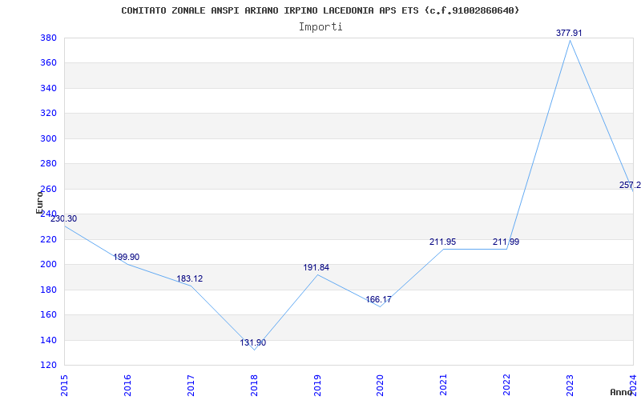Image resolution: width=641 pixels, height=400 pixels.
Task: Click the 2015 year axis label
Action: 64,385
